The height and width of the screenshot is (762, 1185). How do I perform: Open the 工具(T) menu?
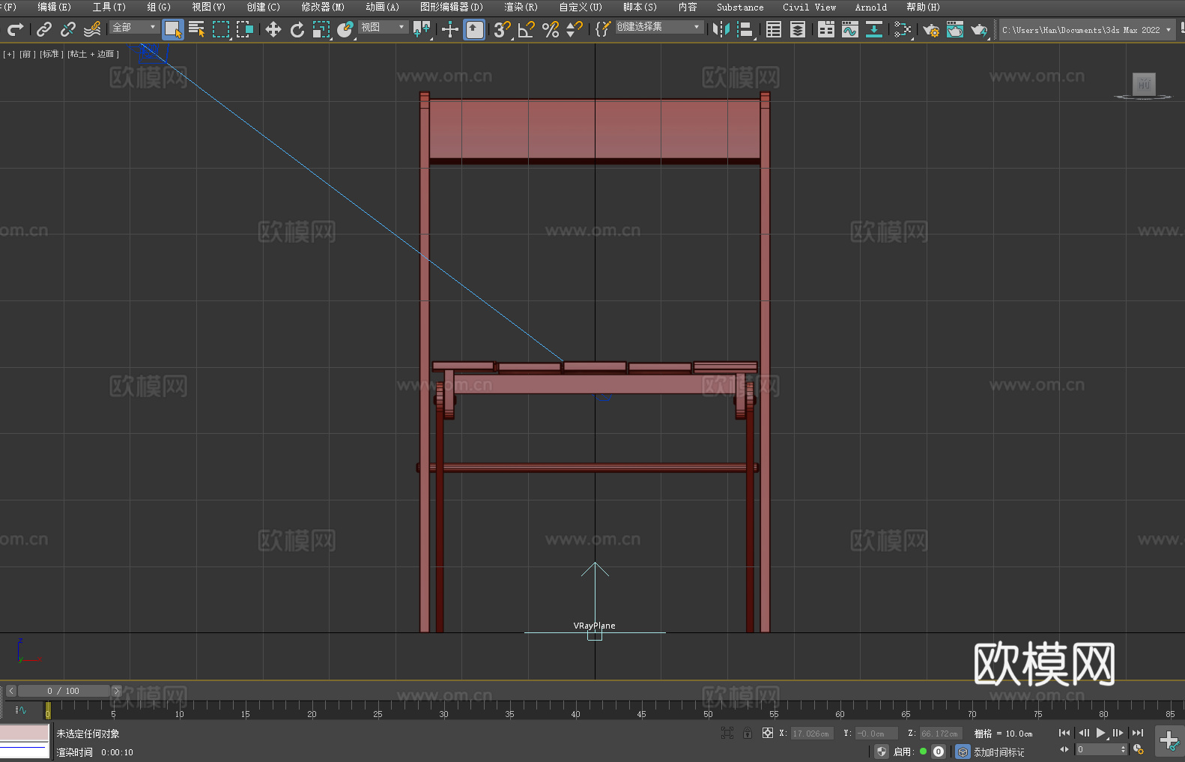coord(109,7)
